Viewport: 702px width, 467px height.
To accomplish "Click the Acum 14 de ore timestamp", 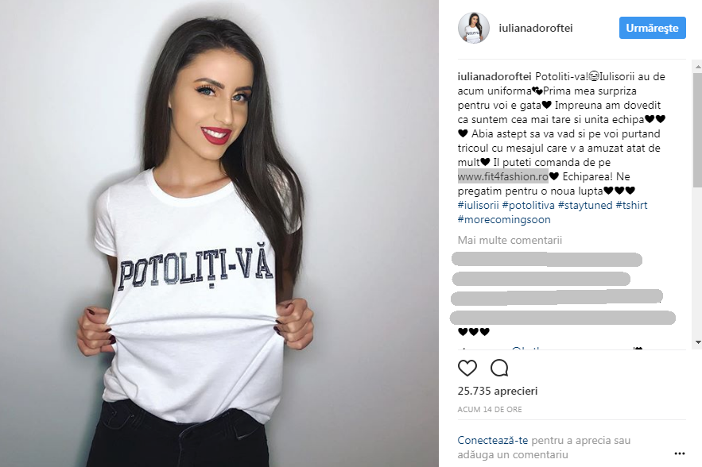I will 490,409.
